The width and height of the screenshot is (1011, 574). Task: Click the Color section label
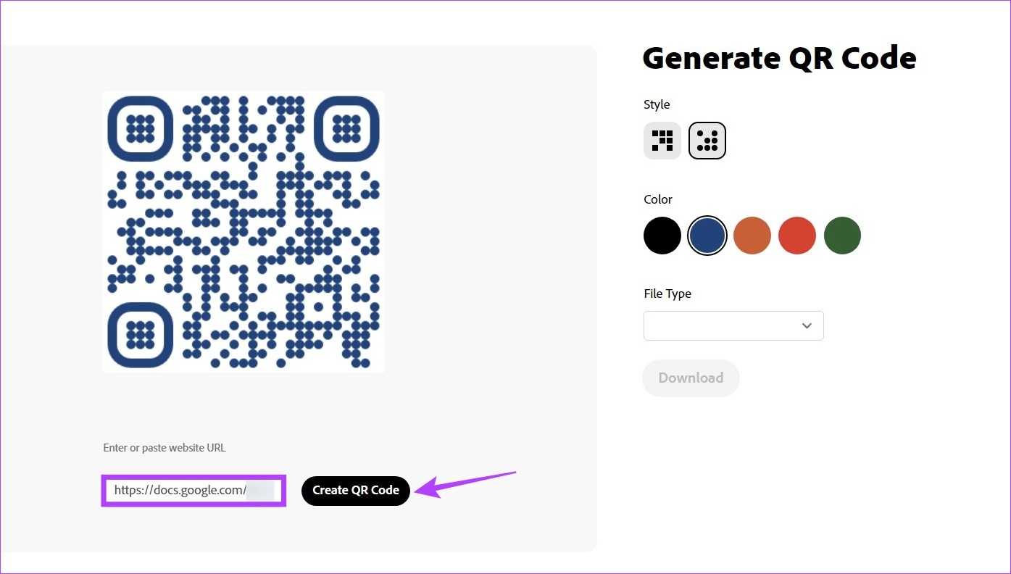click(658, 199)
